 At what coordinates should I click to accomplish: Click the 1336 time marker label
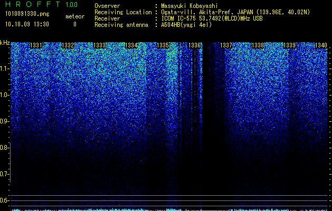(194, 45)
